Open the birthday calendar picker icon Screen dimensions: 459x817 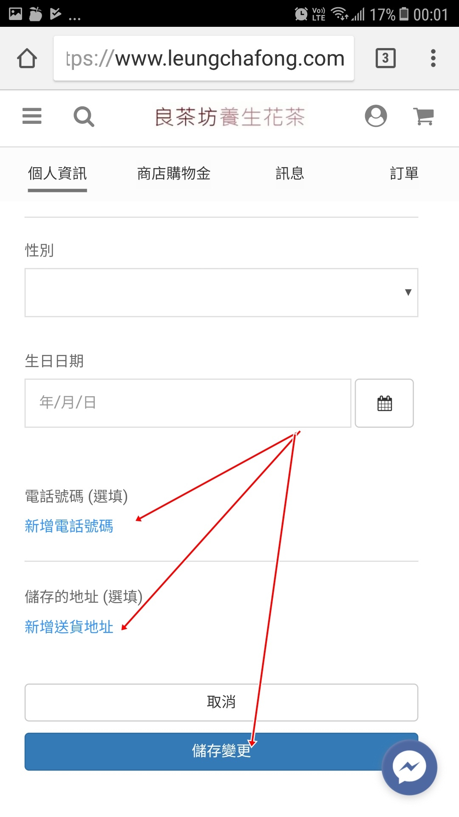[x=384, y=403]
